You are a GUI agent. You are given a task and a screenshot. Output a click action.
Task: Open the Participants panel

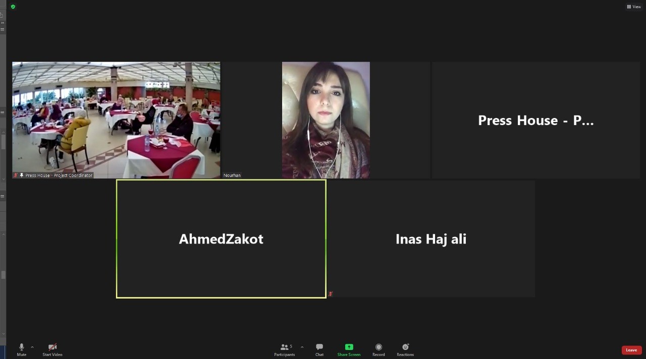[x=285, y=350]
